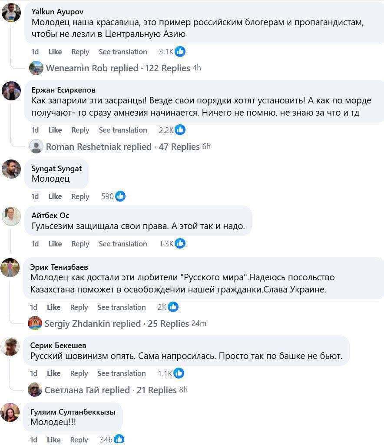This screenshot has height=445, width=384.
Task: Reply to Айтбек Ос's comment
Action: click(x=80, y=244)
